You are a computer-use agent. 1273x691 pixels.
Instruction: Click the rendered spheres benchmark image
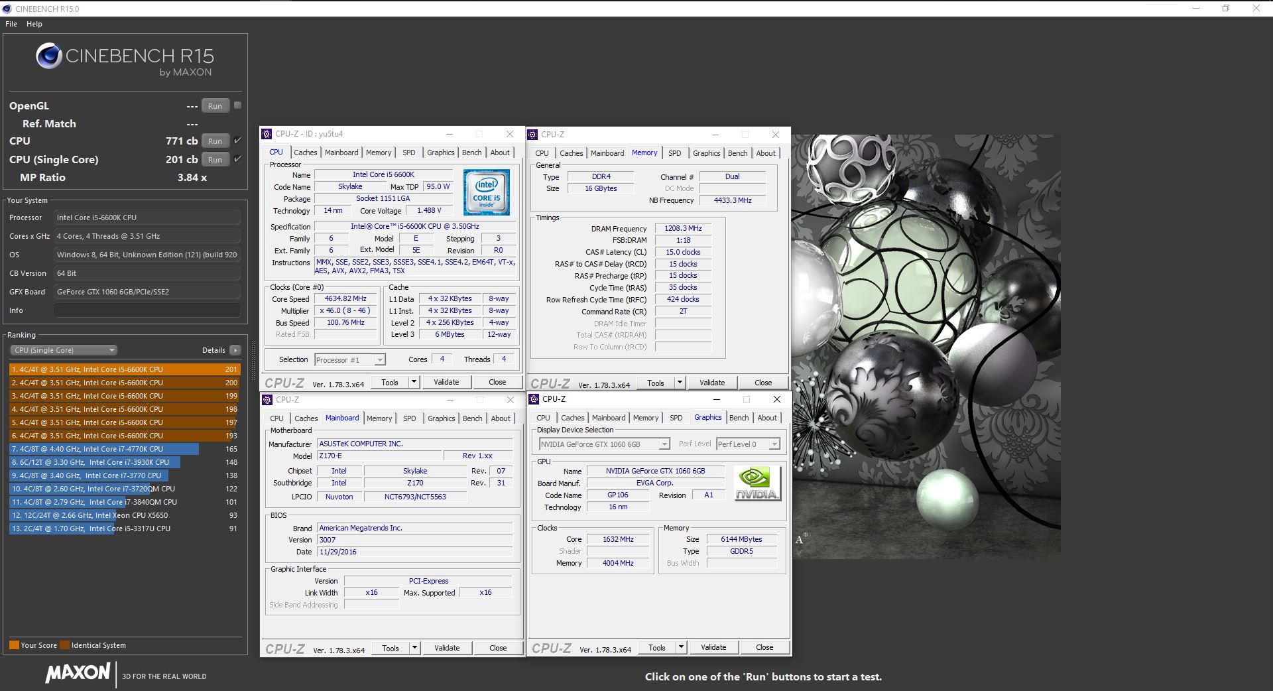tap(926, 346)
